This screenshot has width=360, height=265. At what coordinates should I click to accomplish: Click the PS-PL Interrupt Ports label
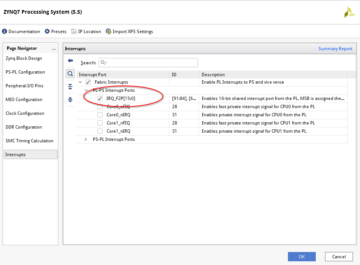tap(114, 139)
